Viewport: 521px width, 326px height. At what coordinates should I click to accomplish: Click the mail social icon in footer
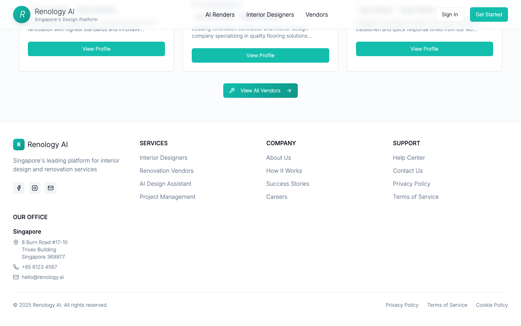click(51, 188)
